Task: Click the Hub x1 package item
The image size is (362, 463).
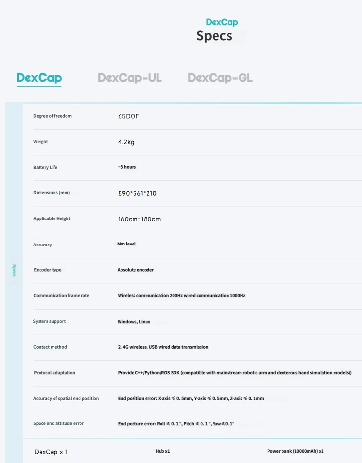Action: [163, 451]
